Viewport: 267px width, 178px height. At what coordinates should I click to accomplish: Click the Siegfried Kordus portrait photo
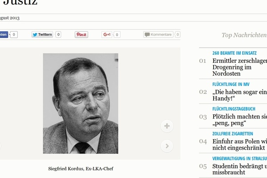pos(81,103)
